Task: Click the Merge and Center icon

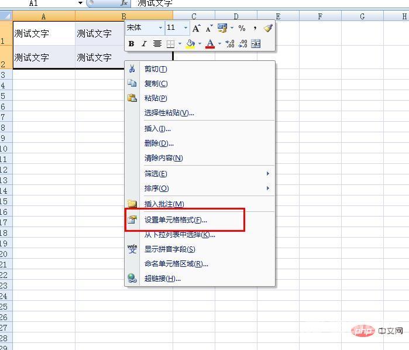Action: pyautogui.click(x=256, y=44)
